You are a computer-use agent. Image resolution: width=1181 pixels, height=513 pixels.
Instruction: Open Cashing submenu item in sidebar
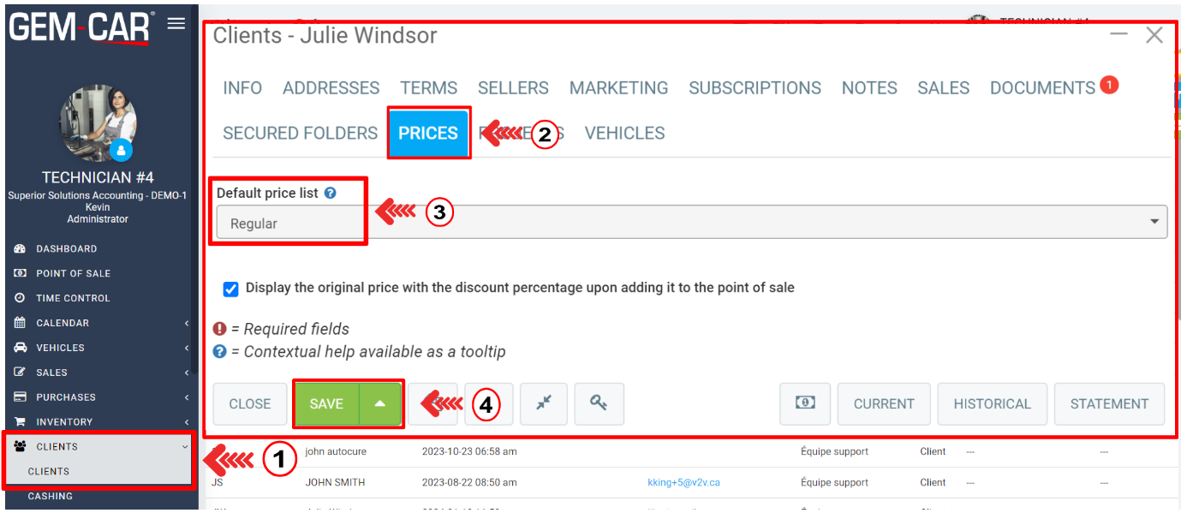pos(50,496)
